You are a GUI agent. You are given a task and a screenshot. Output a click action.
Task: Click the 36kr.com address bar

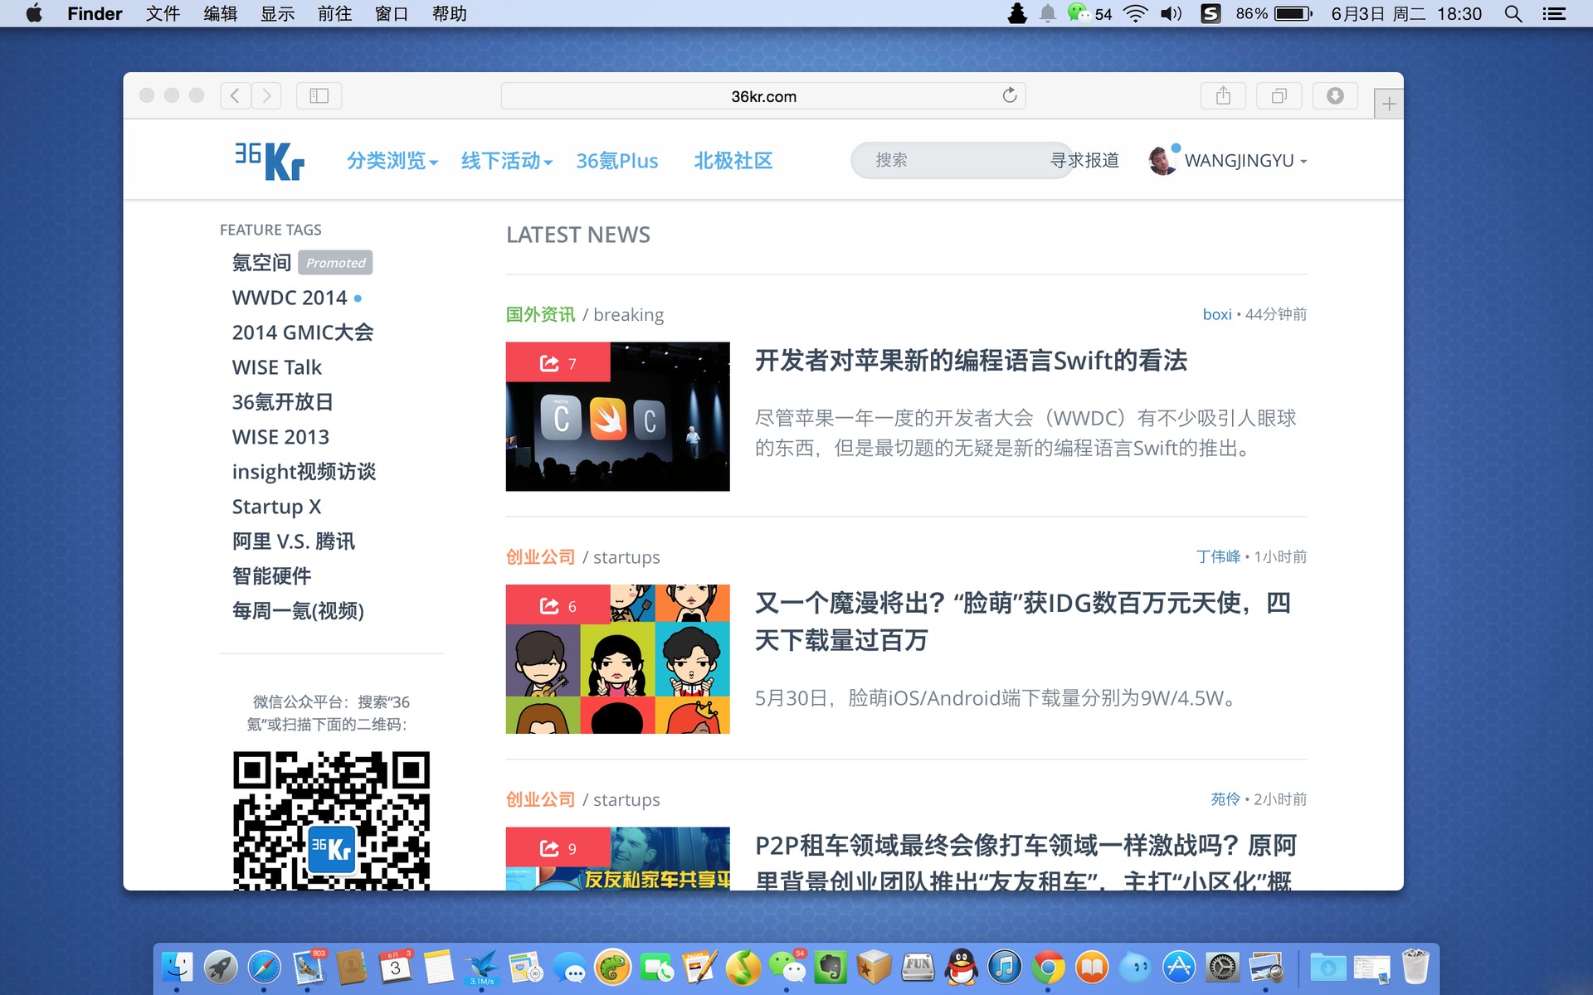(x=763, y=96)
